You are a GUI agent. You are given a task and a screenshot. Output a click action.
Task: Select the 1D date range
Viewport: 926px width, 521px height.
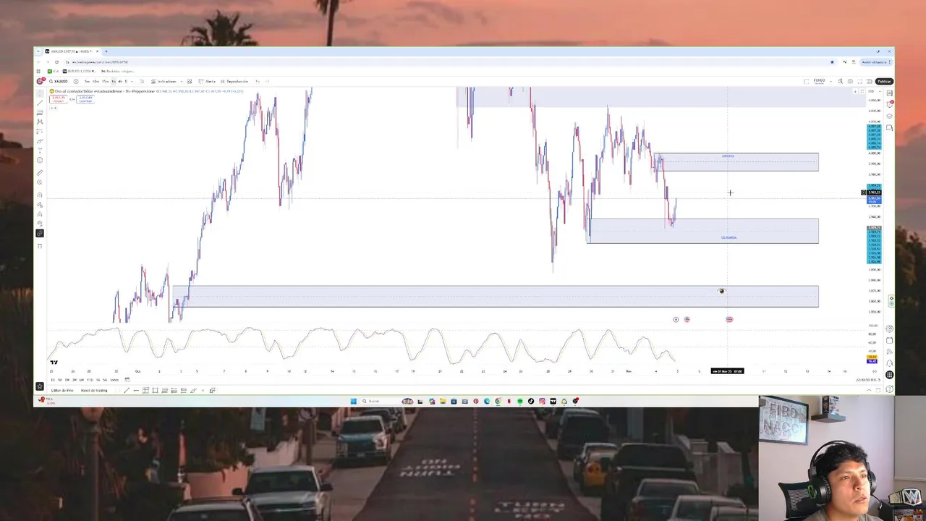(x=53, y=380)
